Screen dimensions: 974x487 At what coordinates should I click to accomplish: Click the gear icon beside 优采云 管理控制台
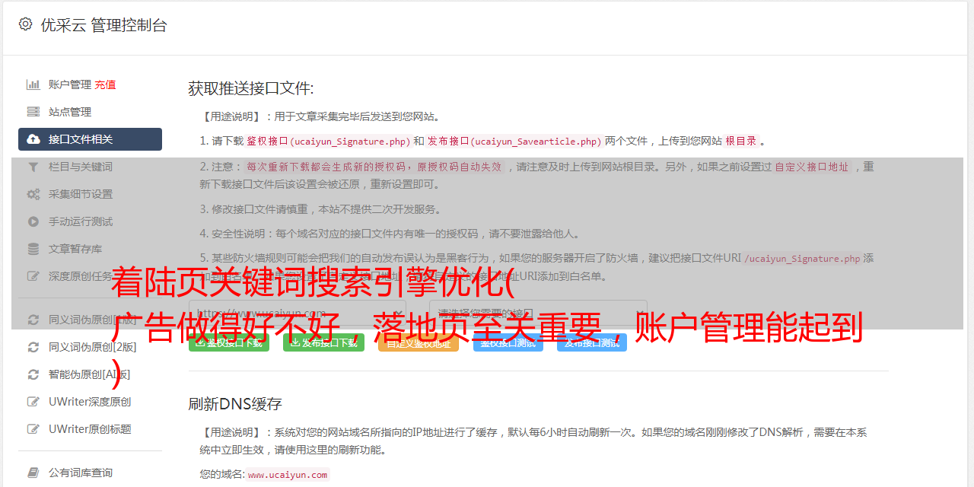point(25,24)
